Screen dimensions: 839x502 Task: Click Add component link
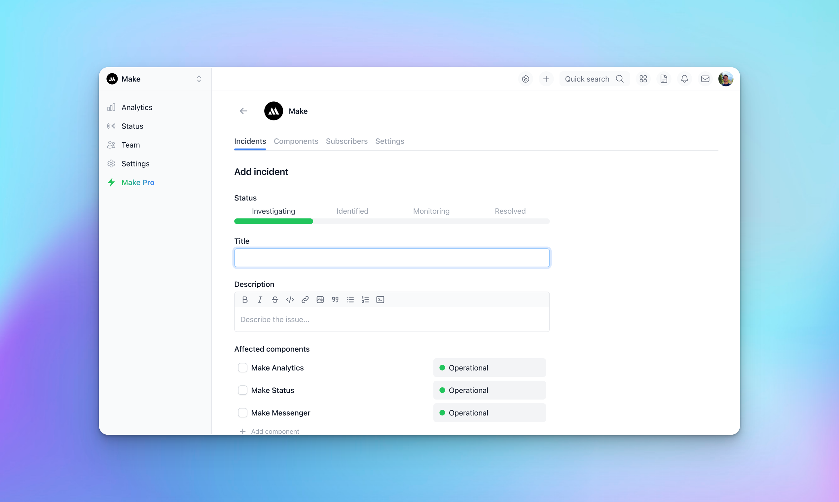(269, 431)
